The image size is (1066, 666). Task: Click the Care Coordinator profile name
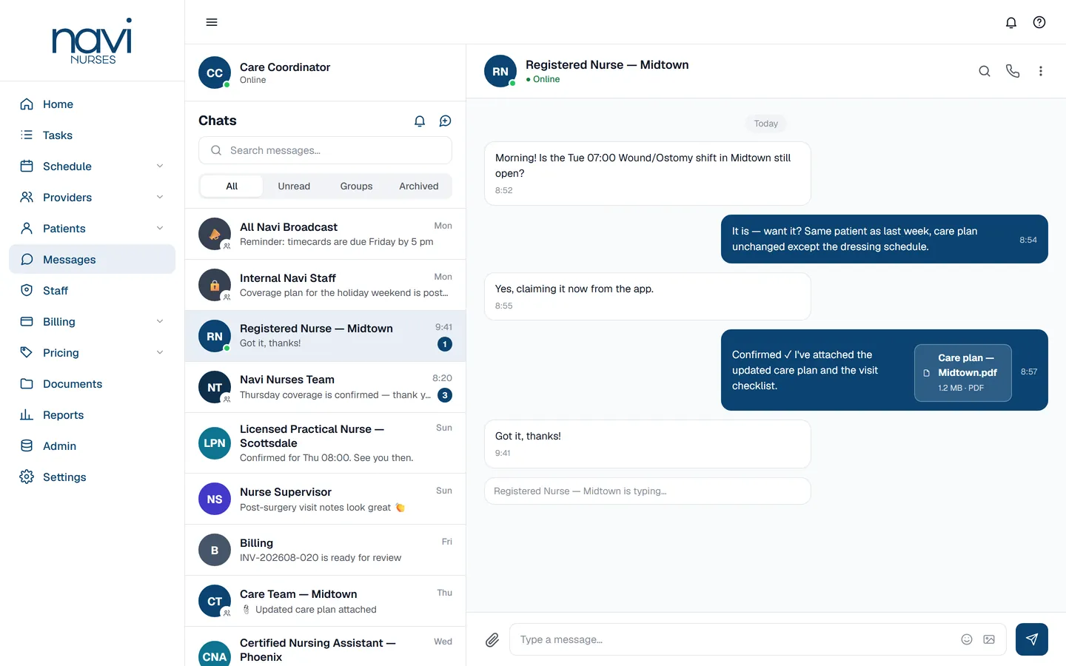[285, 67]
